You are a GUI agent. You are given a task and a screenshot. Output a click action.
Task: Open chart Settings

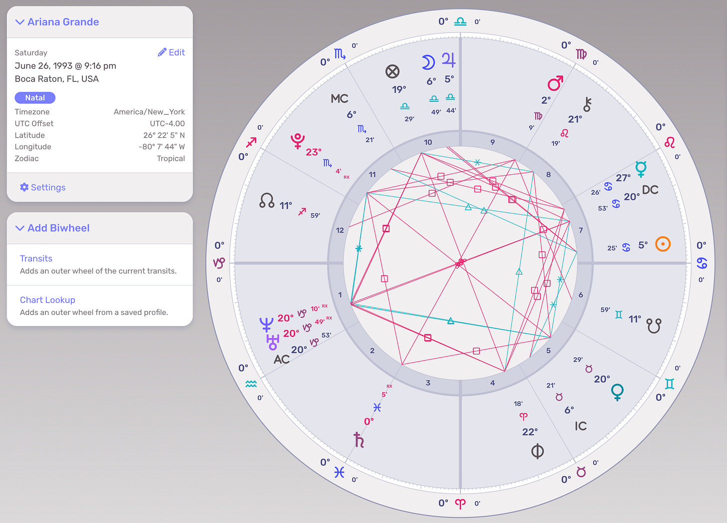tap(43, 187)
